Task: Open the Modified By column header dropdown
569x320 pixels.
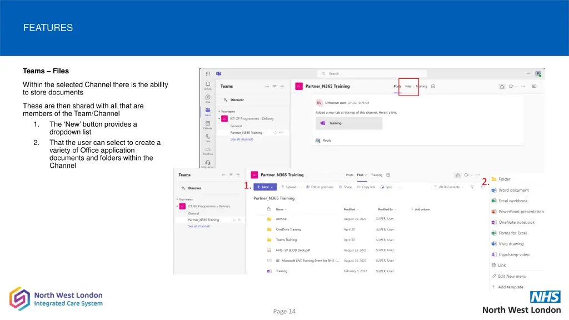Action: point(387,209)
